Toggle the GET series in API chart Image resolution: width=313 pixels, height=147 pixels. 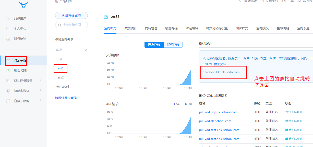(x=177, y=104)
